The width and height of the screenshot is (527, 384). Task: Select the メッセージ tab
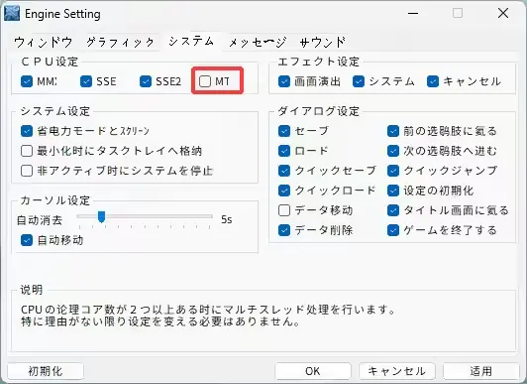[258, 42]
